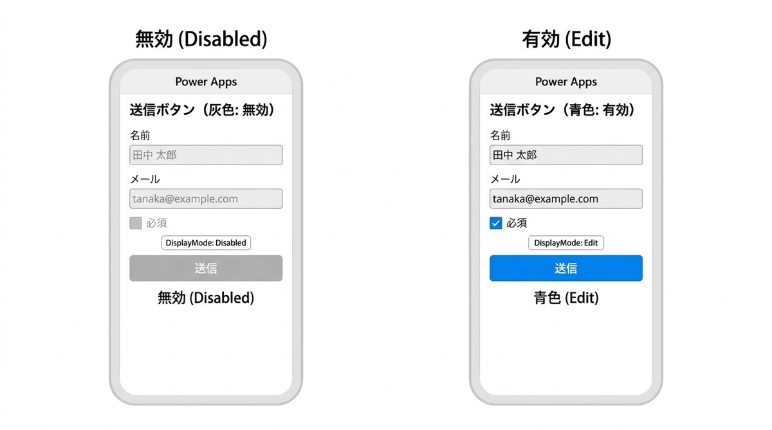Click the enabled メール field with dark text
772x430 pixels.
566,199
